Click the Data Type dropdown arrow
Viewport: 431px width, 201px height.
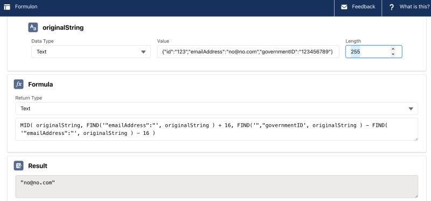coord(143,52)
